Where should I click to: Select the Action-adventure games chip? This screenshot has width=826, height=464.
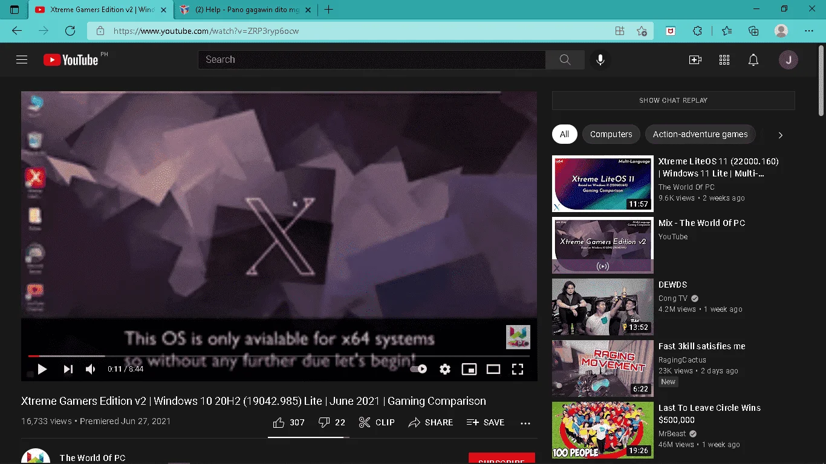(700, 134)
